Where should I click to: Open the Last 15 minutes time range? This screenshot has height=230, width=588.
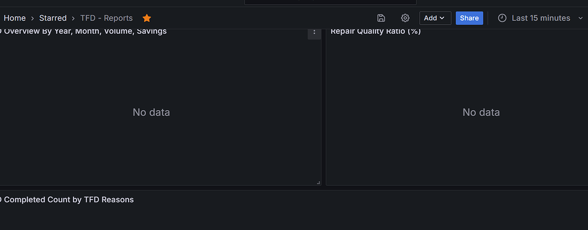coord(540,18)
